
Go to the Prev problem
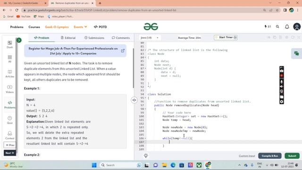pos(10,145)
